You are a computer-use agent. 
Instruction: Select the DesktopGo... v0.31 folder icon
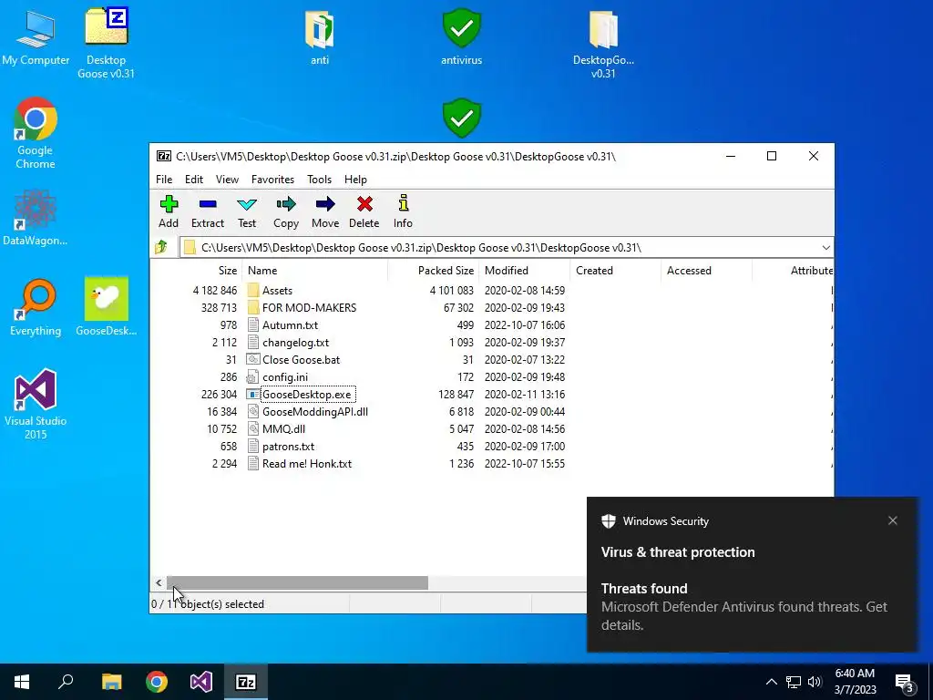click(603, 45)
